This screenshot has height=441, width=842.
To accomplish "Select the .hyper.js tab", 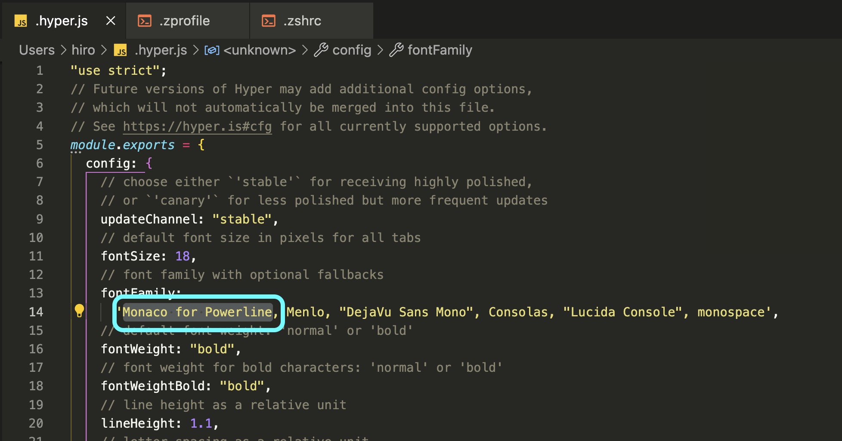I will 64,21.
